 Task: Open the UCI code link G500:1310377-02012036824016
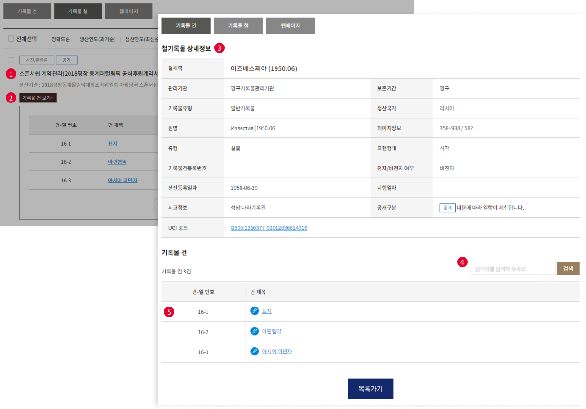[269, 228]
